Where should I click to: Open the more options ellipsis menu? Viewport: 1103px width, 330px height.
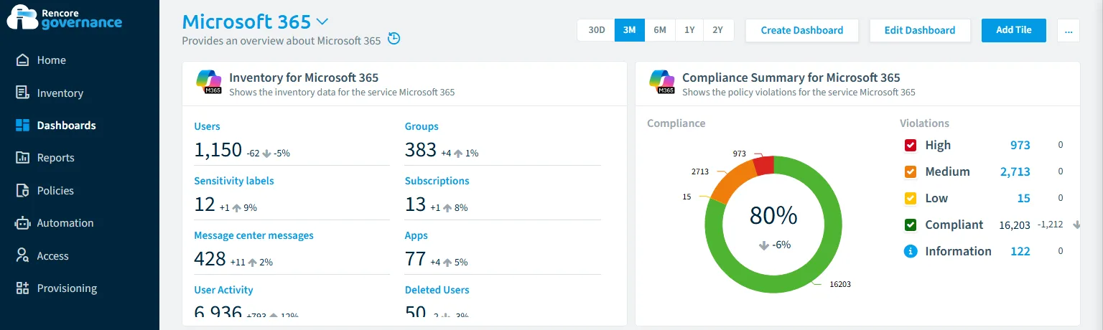pyautogui.click(x=1069, y=30)
